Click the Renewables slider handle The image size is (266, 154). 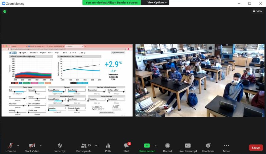[x=35, y=92]
